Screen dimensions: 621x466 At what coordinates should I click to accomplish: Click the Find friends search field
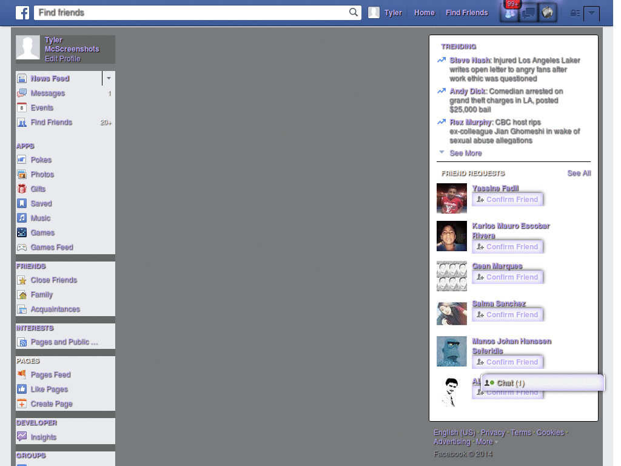192,13
